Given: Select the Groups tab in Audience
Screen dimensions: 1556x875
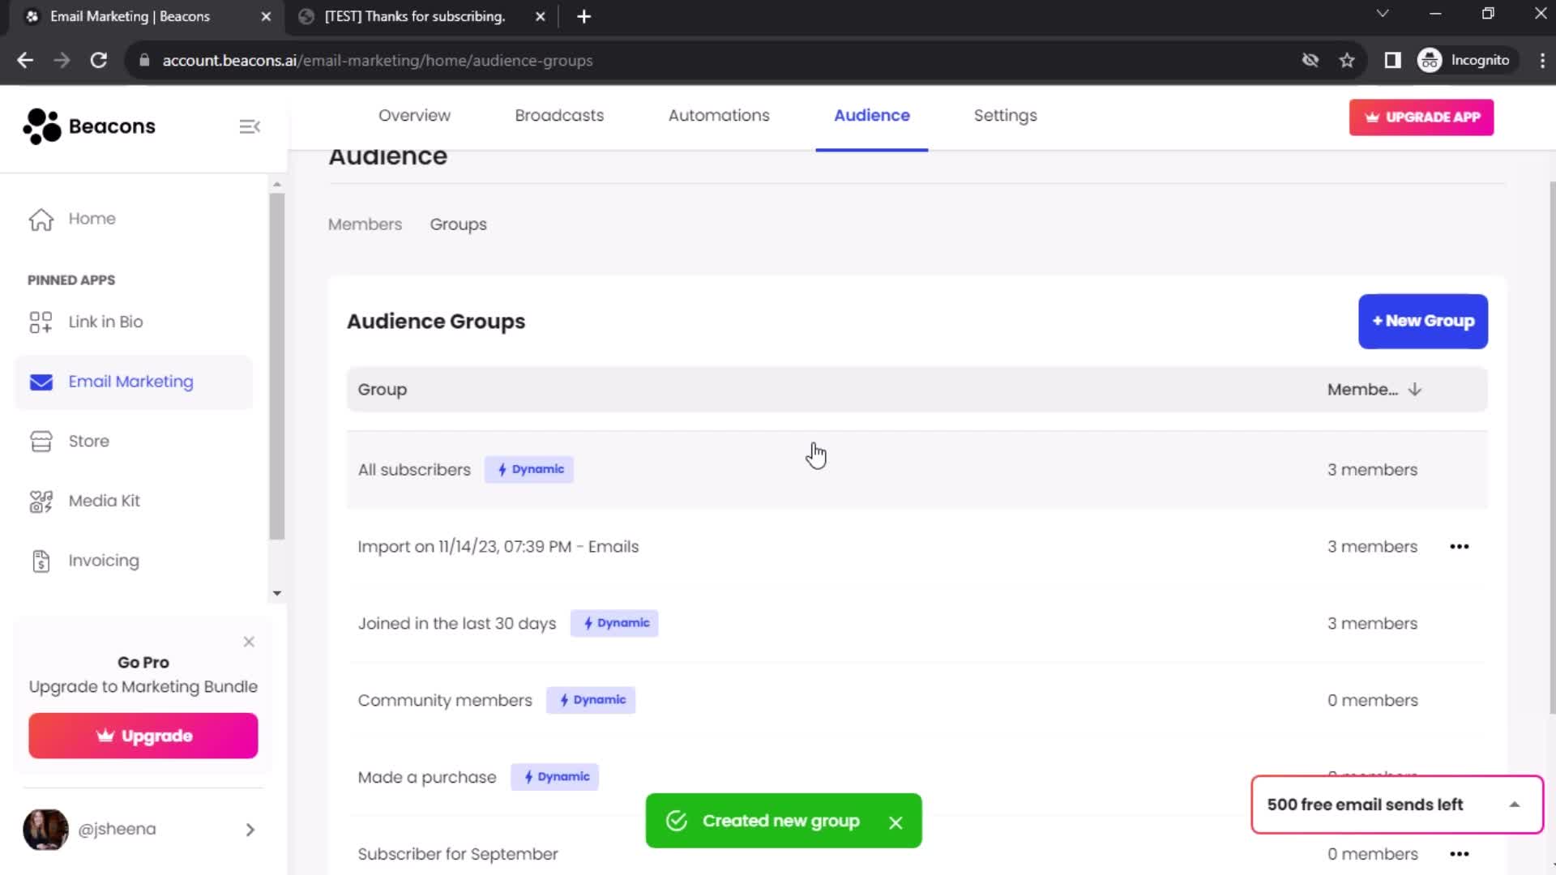Looking at the screenshot, I should coord(459,224).
